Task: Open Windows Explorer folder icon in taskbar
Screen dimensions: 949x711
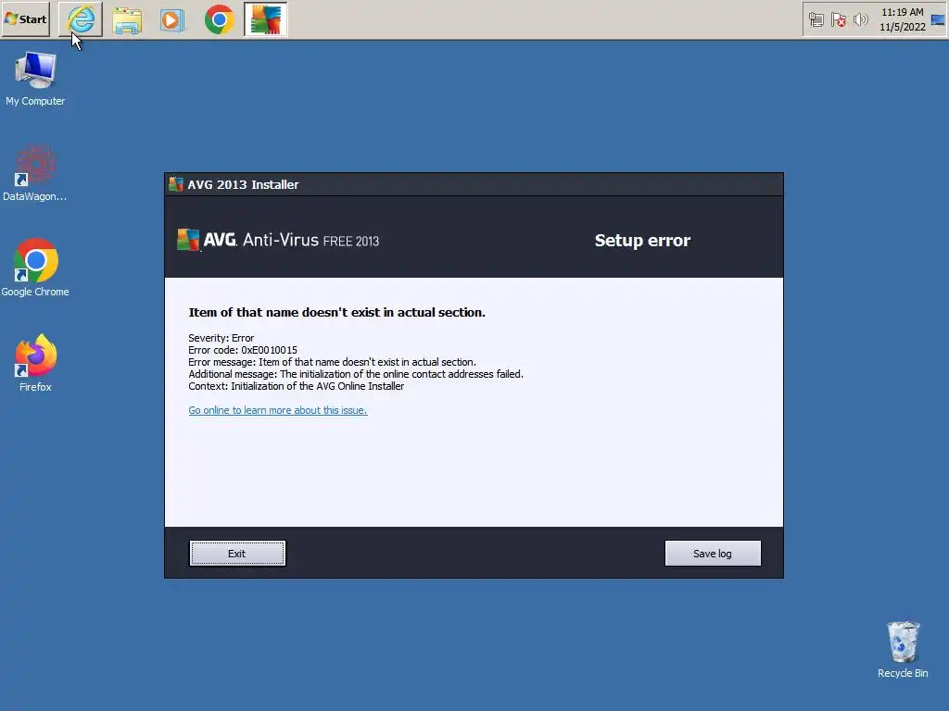Action: point(127,20)
